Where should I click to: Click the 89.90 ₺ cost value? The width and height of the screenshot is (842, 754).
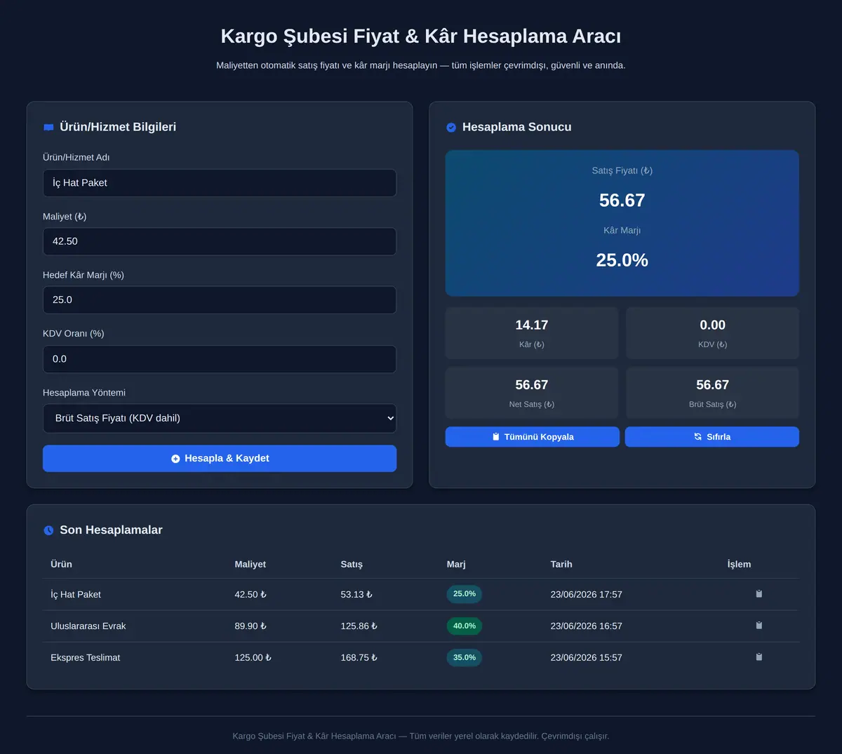pos(250,626)
